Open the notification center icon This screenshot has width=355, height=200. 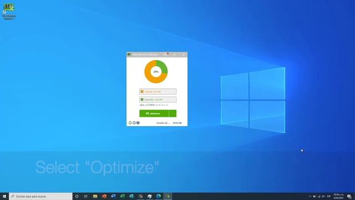tap(349, 196)
